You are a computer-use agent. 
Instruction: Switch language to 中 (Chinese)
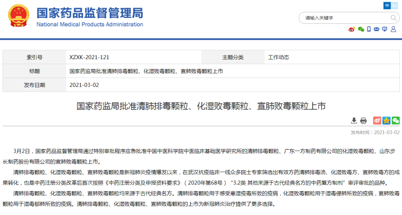tap(387, 5)
